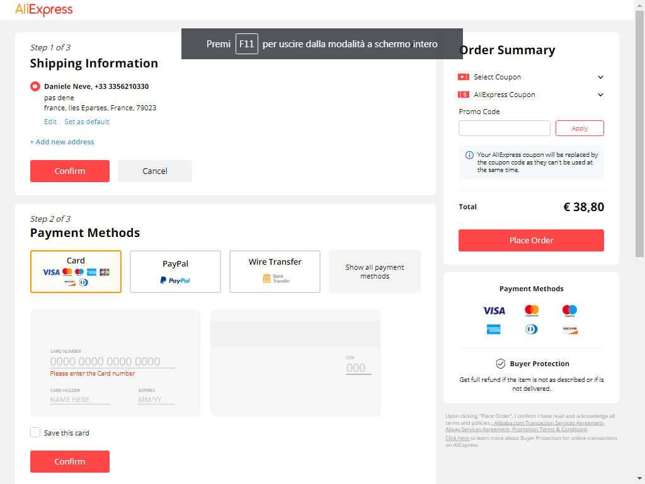The height and width of the screenshot is (484, 645).
Task: Choose PayPal payment method
Action: tap(175, 272)
